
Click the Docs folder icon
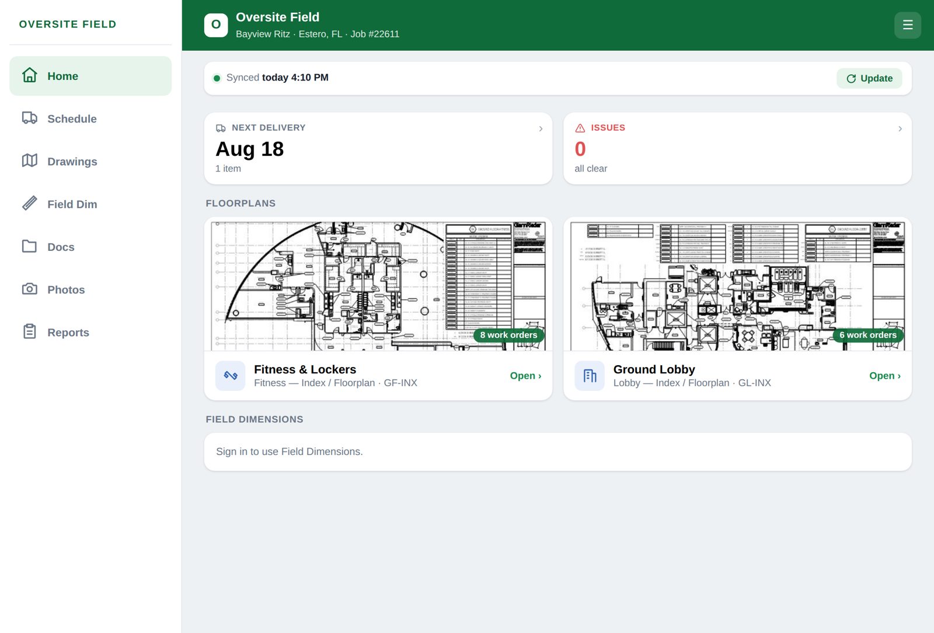pos(30,246)
